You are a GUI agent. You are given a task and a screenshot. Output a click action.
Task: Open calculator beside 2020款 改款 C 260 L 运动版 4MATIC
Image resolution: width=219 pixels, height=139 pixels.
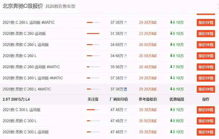[x=126, y=78]
